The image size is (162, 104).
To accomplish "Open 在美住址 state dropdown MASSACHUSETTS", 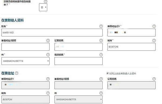I will (79, 99).
